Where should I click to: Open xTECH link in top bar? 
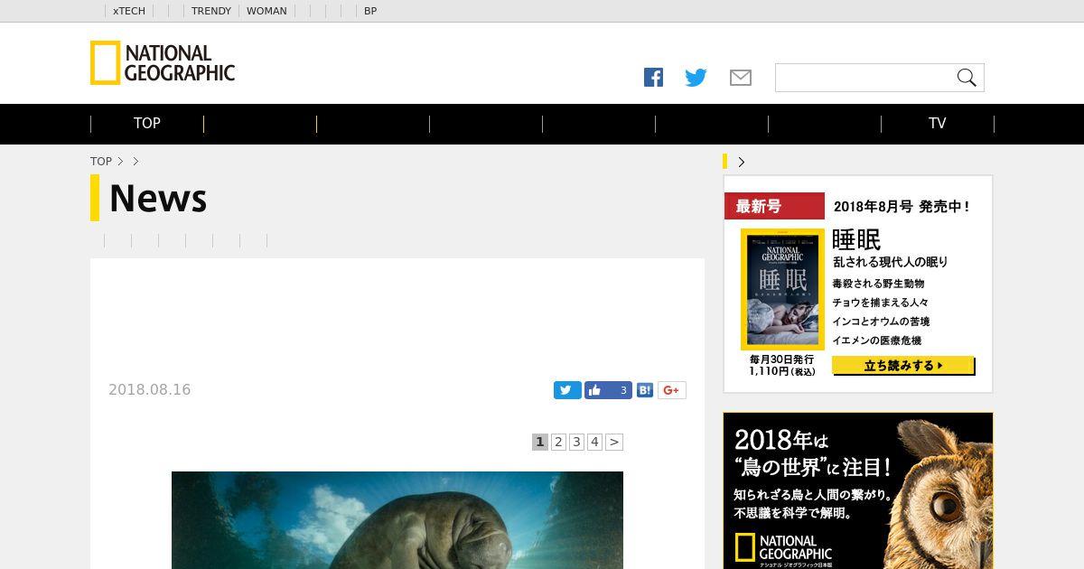point(129,11)
